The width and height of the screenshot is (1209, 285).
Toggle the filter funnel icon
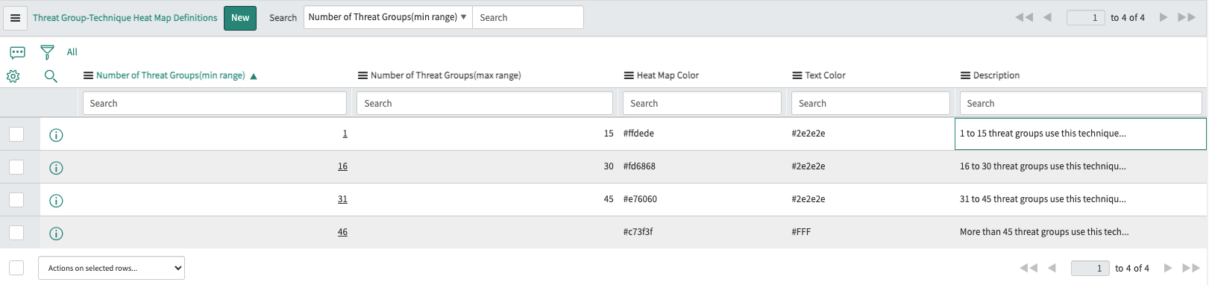coord(47,52)
